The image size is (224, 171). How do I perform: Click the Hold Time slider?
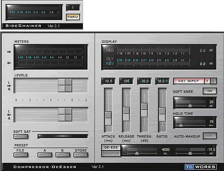189,122
